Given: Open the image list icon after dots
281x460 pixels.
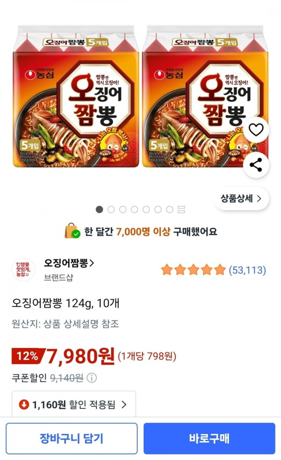Looking at the screenshot, I should 181,209.
